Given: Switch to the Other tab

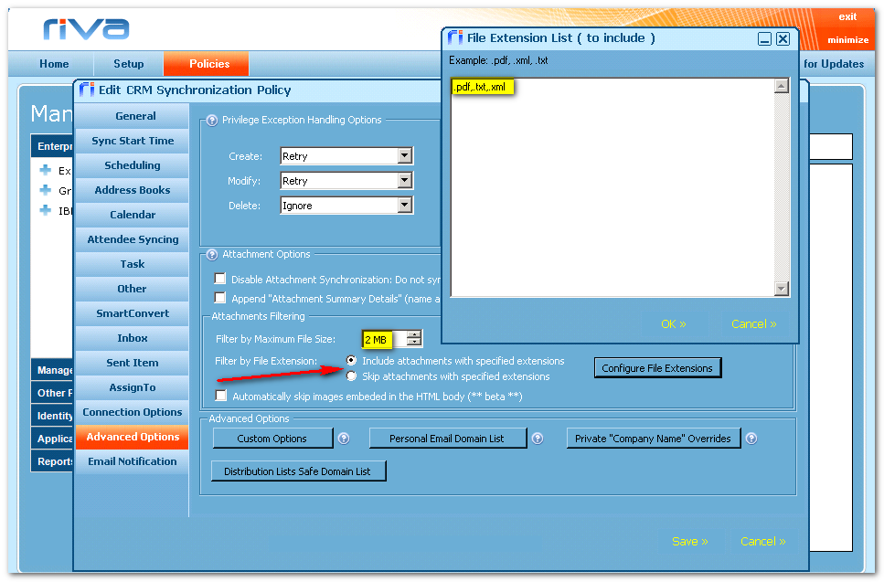Looking at the screenshot, I should click(x=132, y=289).
